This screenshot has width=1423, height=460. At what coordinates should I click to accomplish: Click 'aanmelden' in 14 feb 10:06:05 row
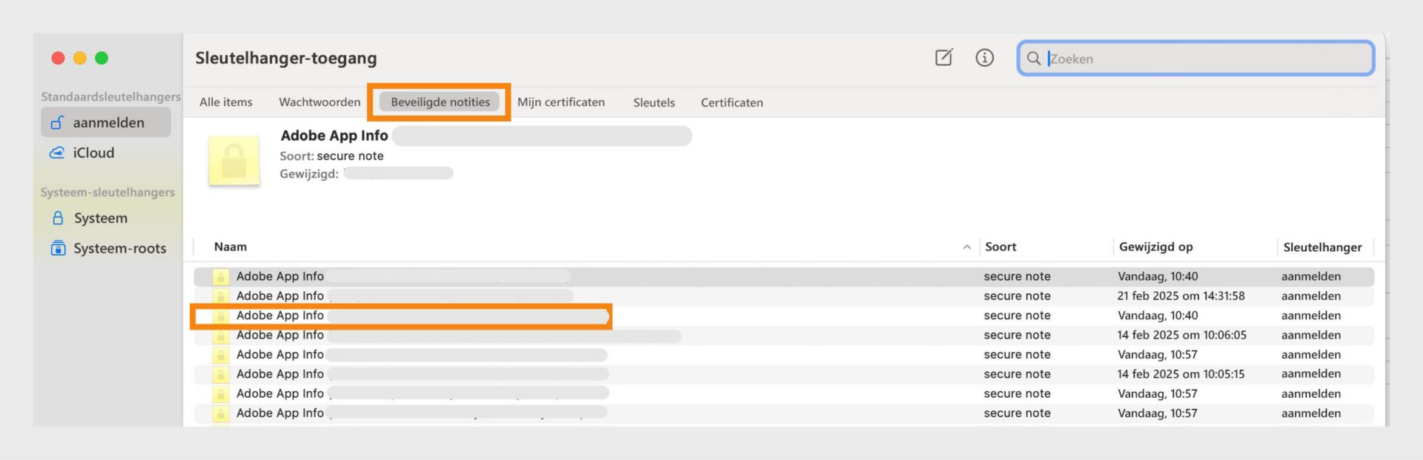tap(1310, 335)
